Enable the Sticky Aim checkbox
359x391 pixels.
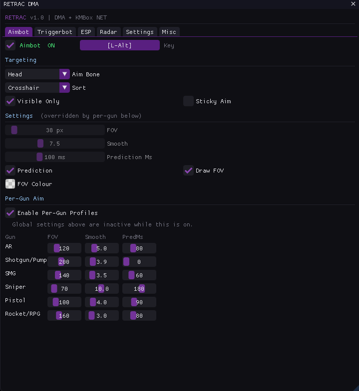tap(189, 101)
